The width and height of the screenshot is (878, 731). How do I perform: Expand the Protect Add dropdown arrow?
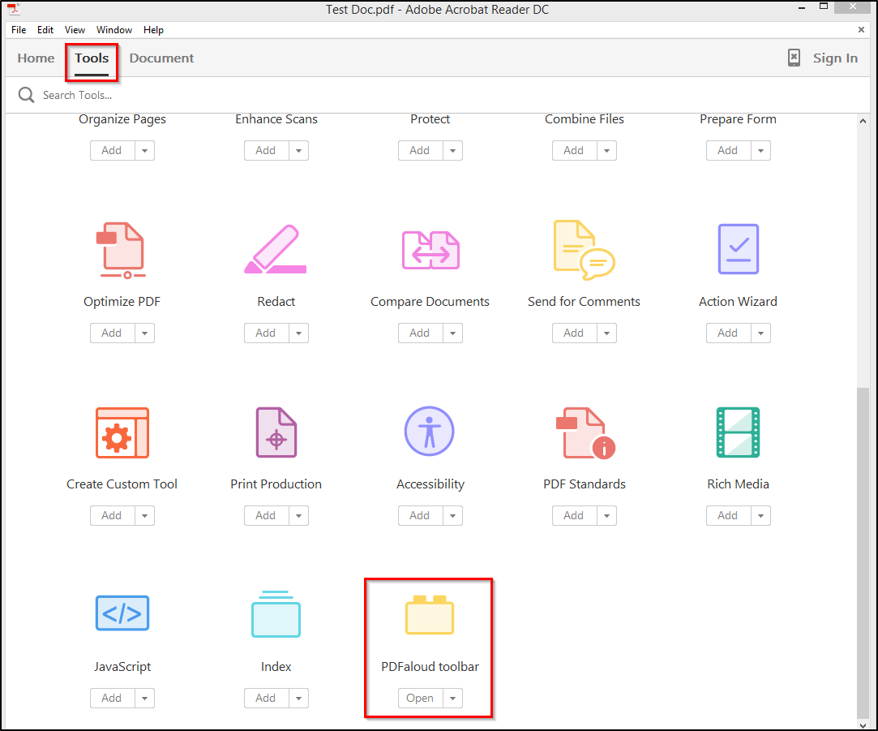point(452,151)
